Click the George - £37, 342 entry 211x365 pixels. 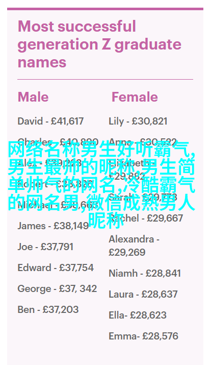pos(57,289)
